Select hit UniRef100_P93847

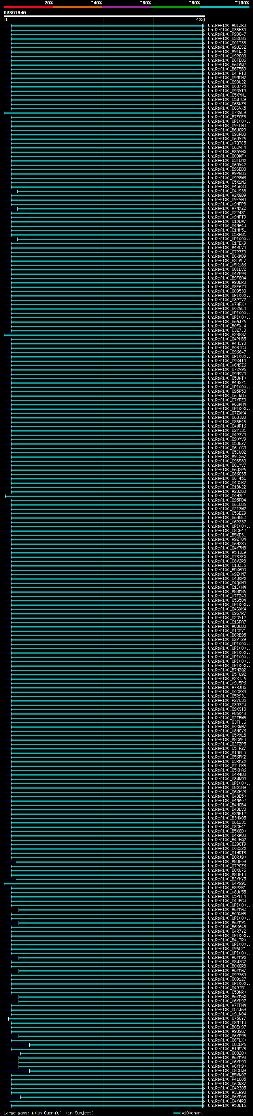click(x=227, y=34)
